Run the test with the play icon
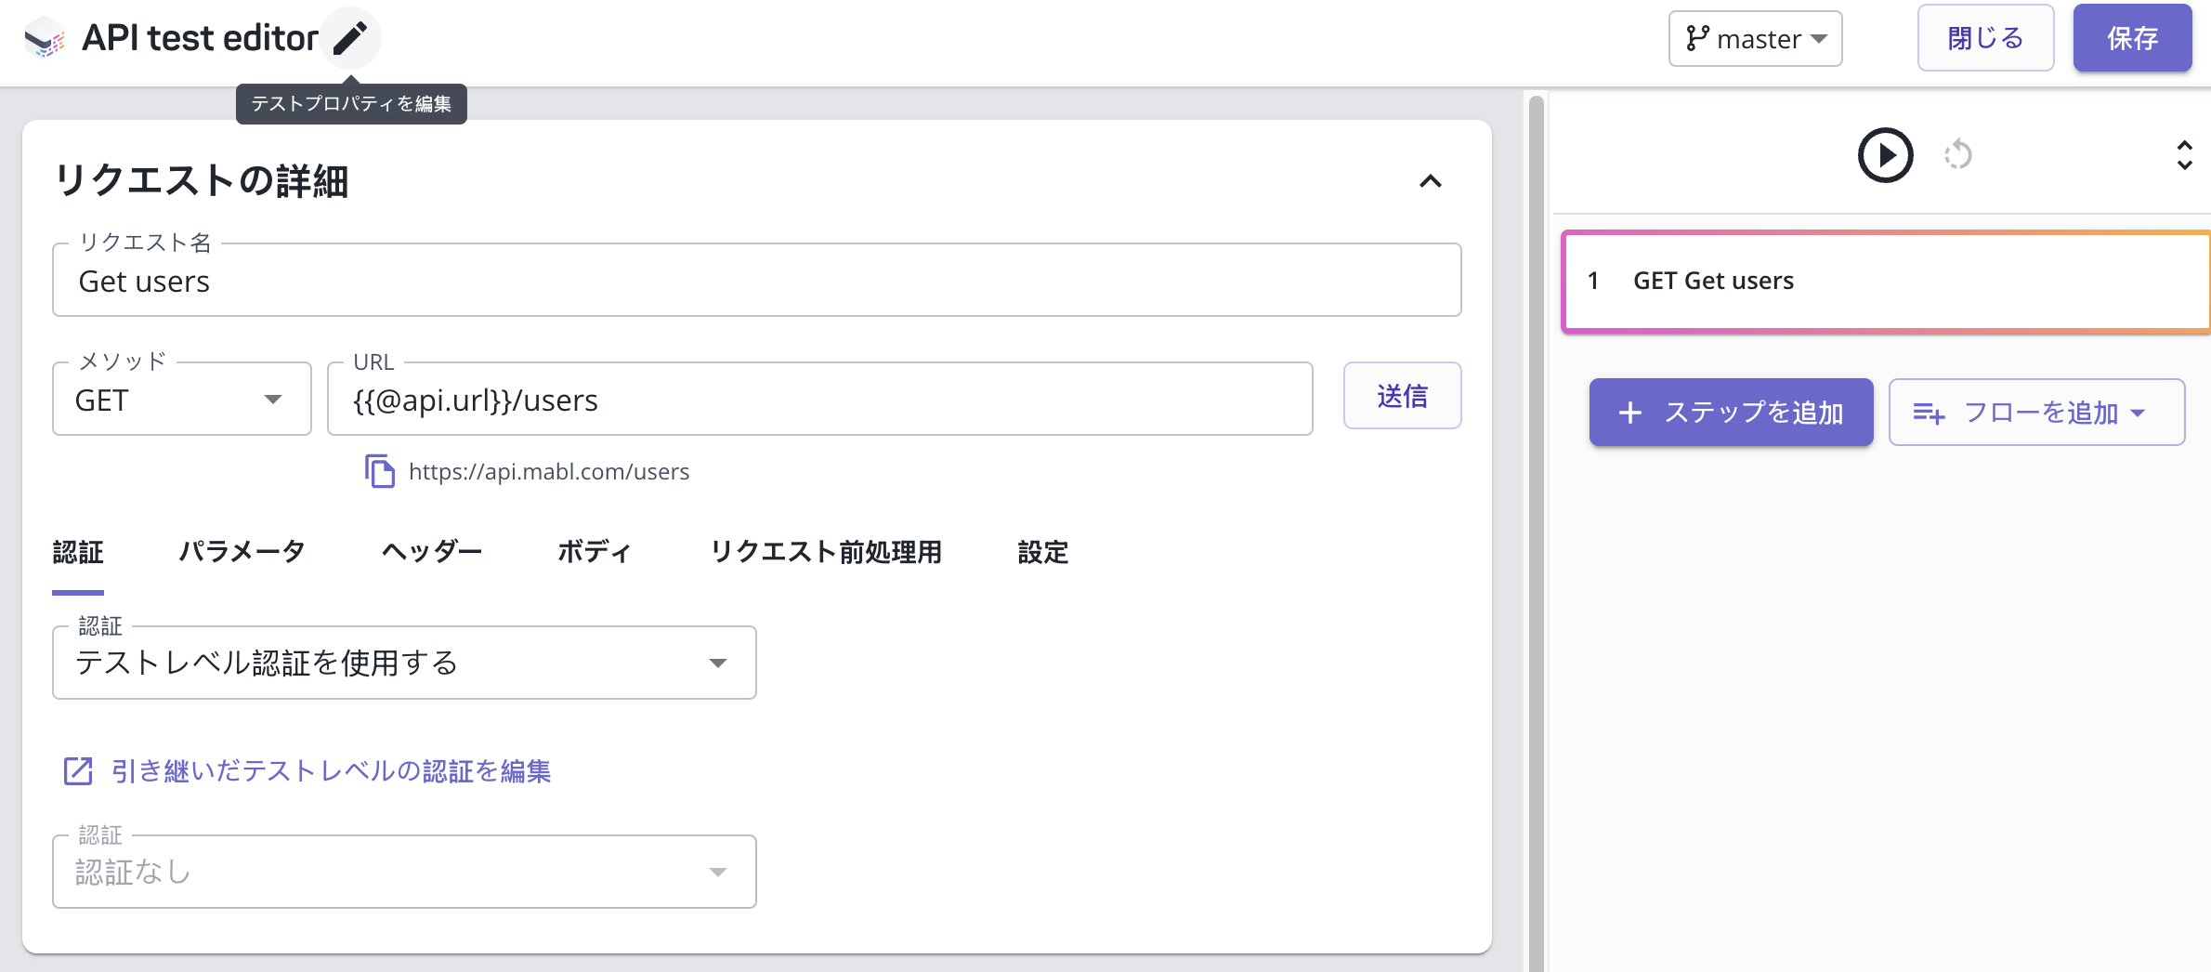The width and height of the screenshot is (2211, 972). click(1885, 154)
